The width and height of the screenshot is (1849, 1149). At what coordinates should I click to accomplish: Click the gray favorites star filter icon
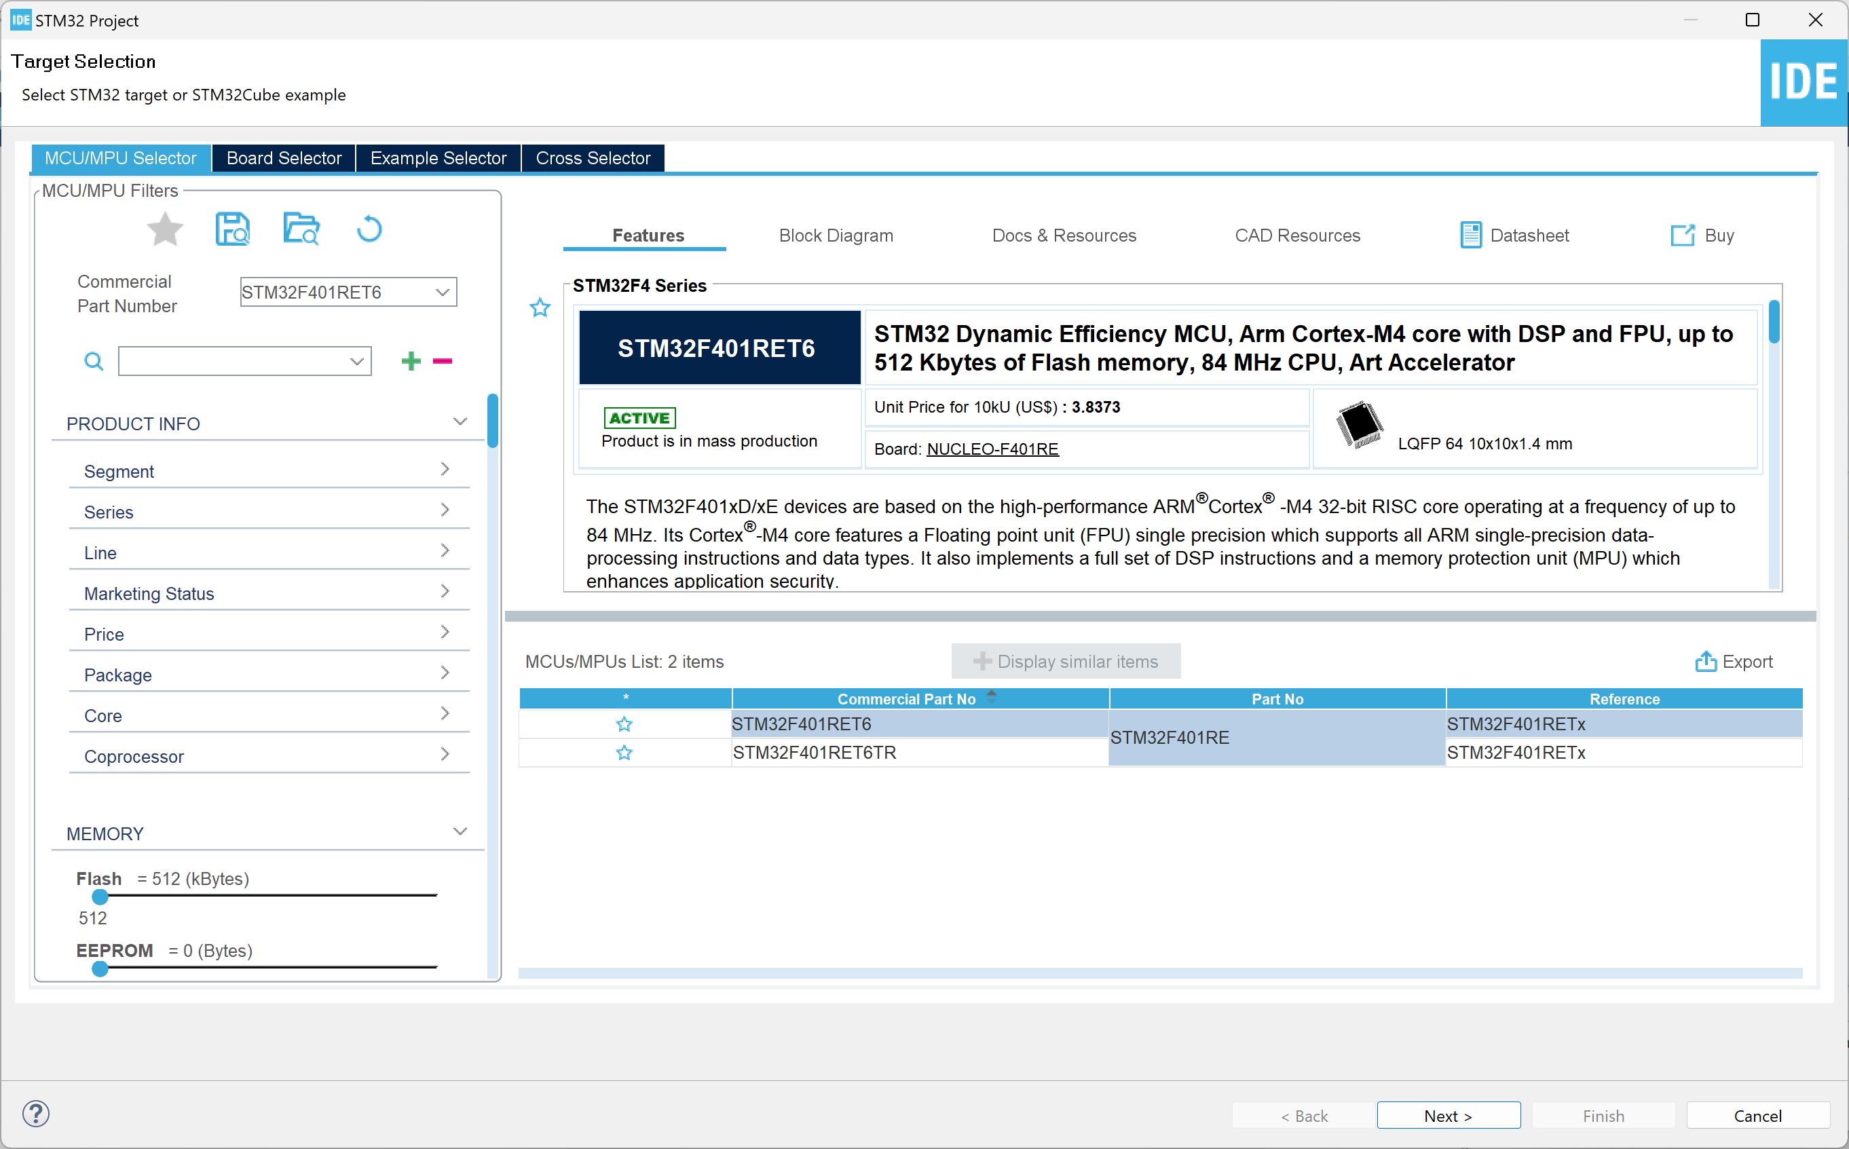(x=164, y=229)
